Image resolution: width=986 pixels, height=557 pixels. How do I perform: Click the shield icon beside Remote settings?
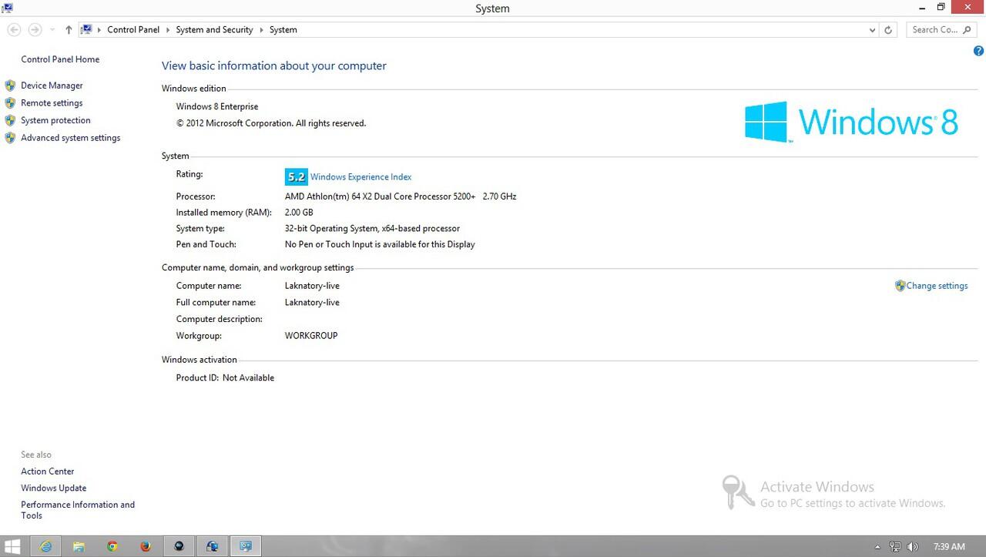click(10, 103)
